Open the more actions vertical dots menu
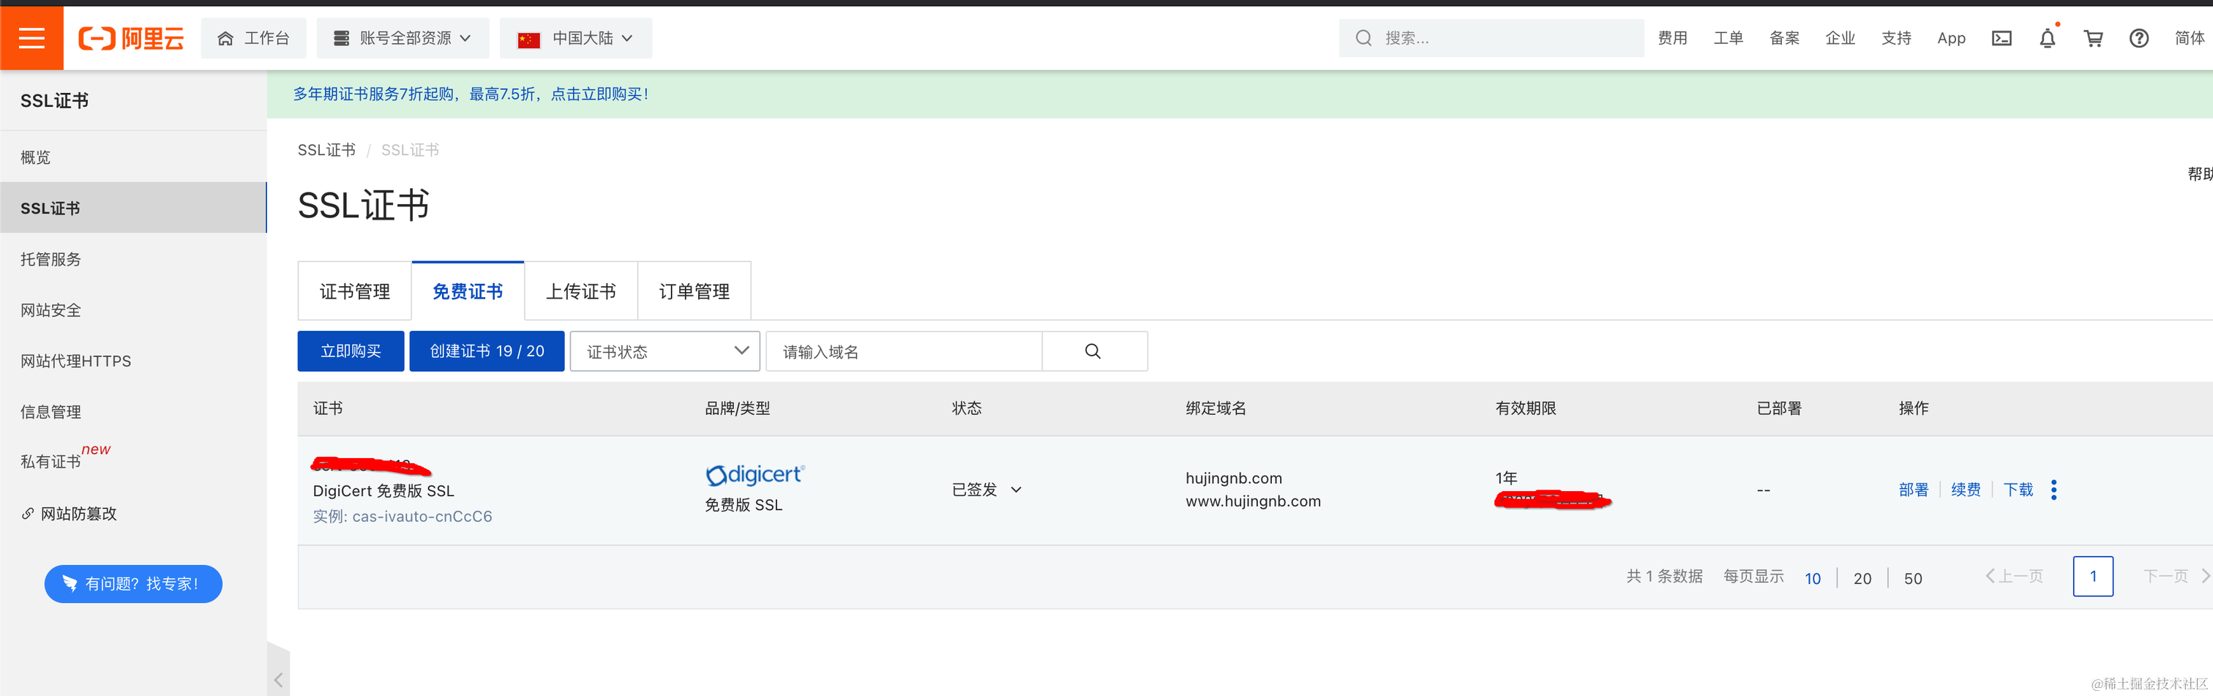Viewport: 2213px width, 696px height. tap(2054, 490)
